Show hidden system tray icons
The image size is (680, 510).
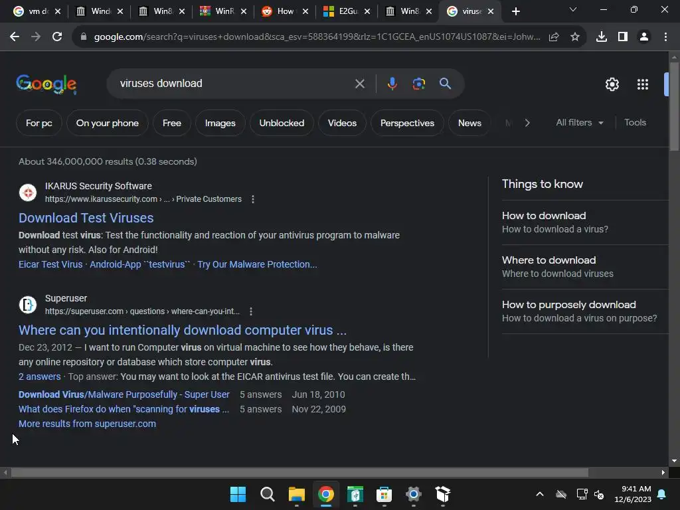pyautogui.click(x=540, y=494)
